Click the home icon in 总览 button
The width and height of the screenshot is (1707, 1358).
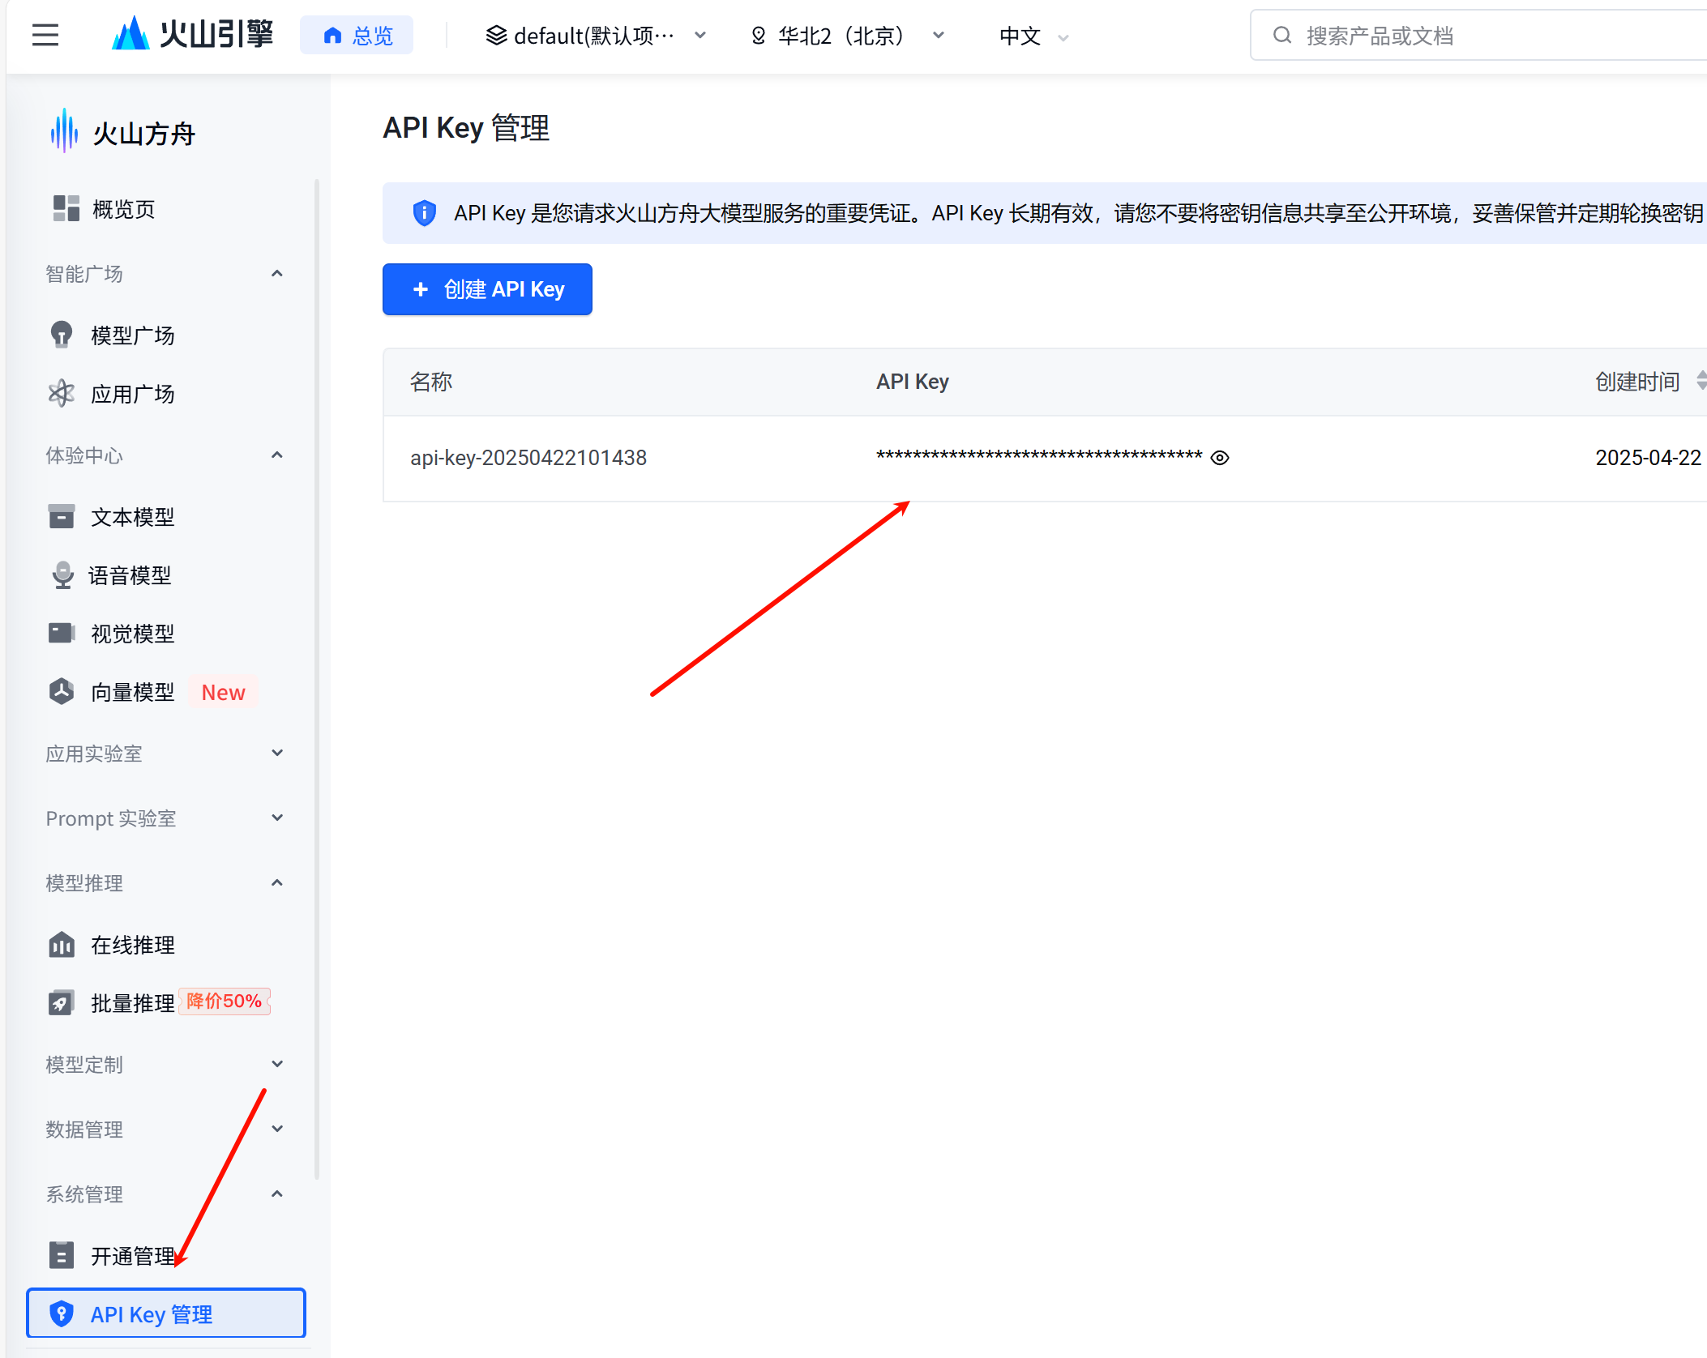pos(332,35)
